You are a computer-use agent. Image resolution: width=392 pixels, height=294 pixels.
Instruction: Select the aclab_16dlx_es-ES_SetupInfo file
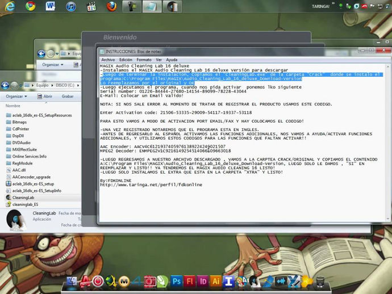click(34, 191)
